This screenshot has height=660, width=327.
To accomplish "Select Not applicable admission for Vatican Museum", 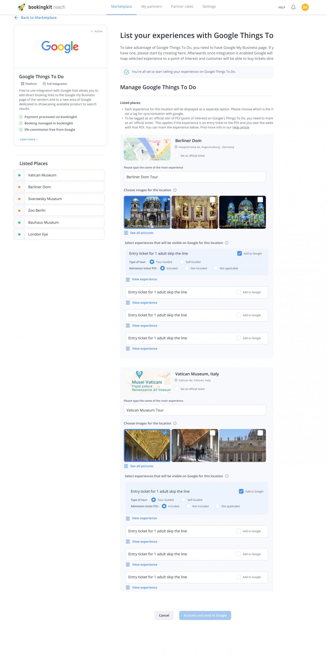I will point(217,506).
